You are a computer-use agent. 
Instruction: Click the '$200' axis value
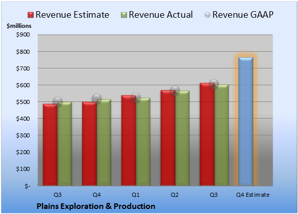tap(23, 152)
